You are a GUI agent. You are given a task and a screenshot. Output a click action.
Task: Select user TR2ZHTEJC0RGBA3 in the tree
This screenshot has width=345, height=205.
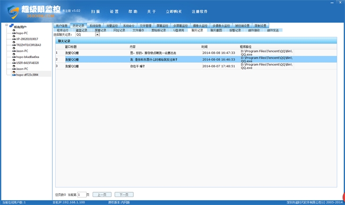point(28,45)
